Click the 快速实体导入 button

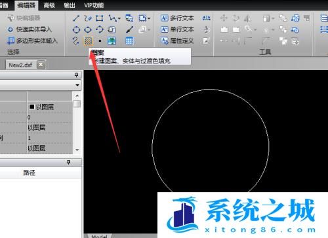pyautogui.click(x=30, y=29)
